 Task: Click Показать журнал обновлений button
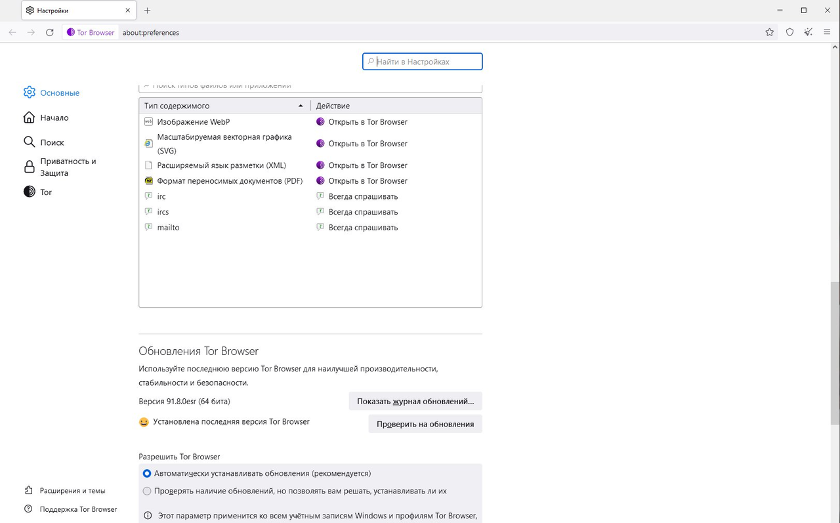[415, 401]
